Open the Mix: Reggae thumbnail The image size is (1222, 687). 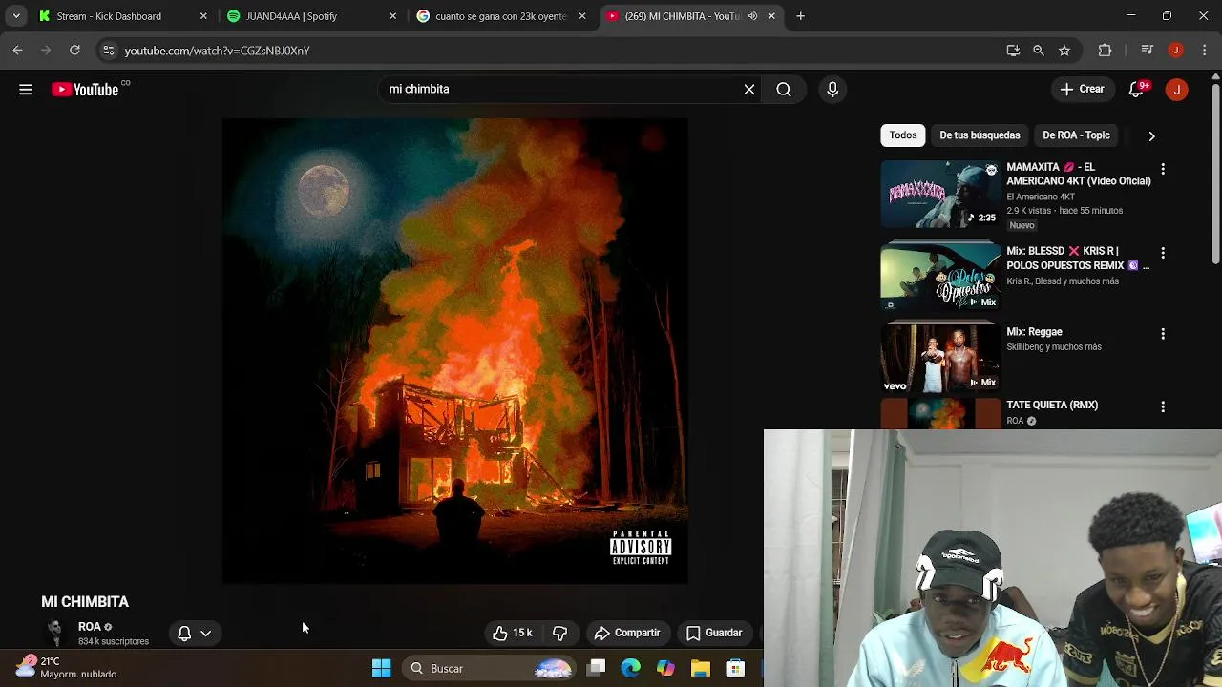click(x=940, y=358)
